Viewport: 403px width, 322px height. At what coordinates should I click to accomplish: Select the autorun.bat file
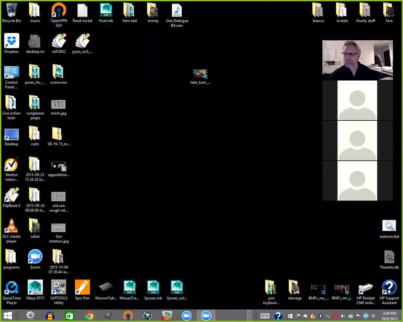389,229
